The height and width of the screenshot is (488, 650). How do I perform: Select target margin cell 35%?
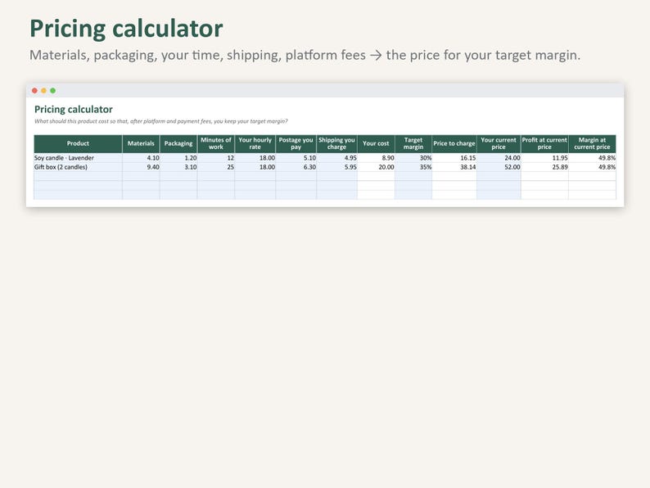pyautogui.click(x=413, y=167)
